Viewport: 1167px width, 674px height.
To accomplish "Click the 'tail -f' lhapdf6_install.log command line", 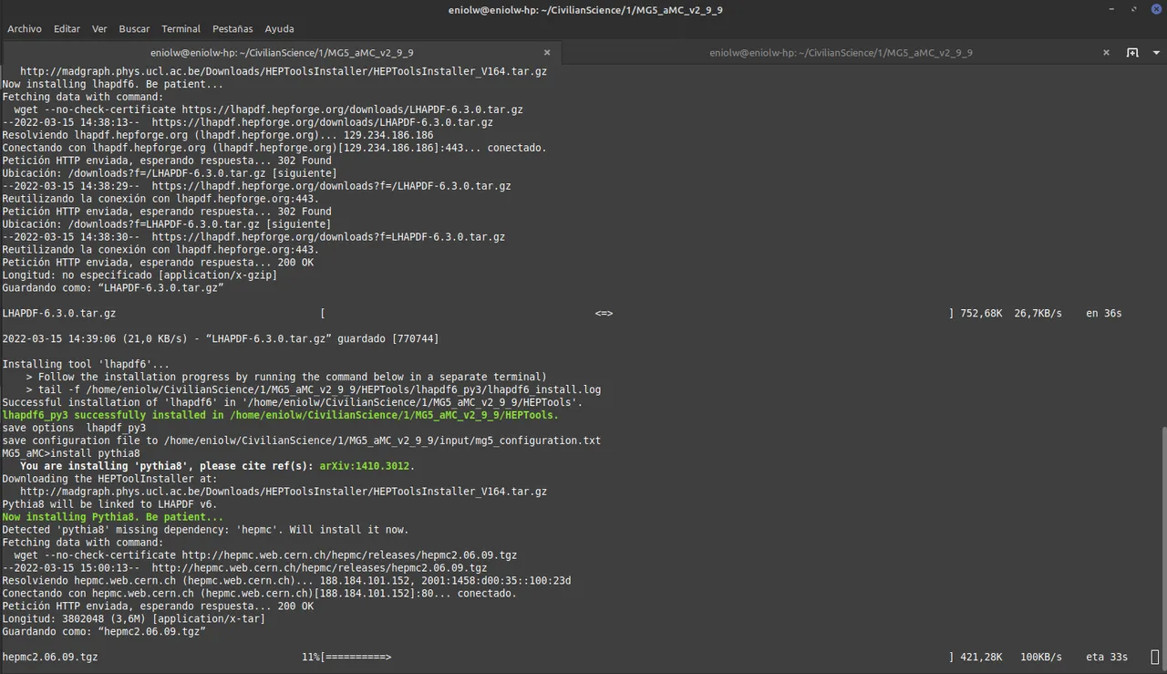I will point(313,389).
